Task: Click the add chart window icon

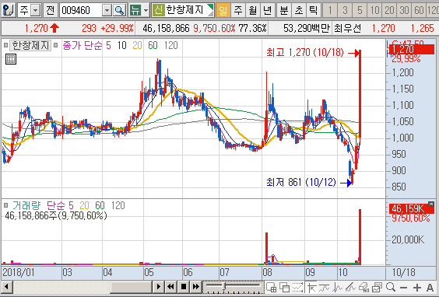Action: tap(272, 287)
